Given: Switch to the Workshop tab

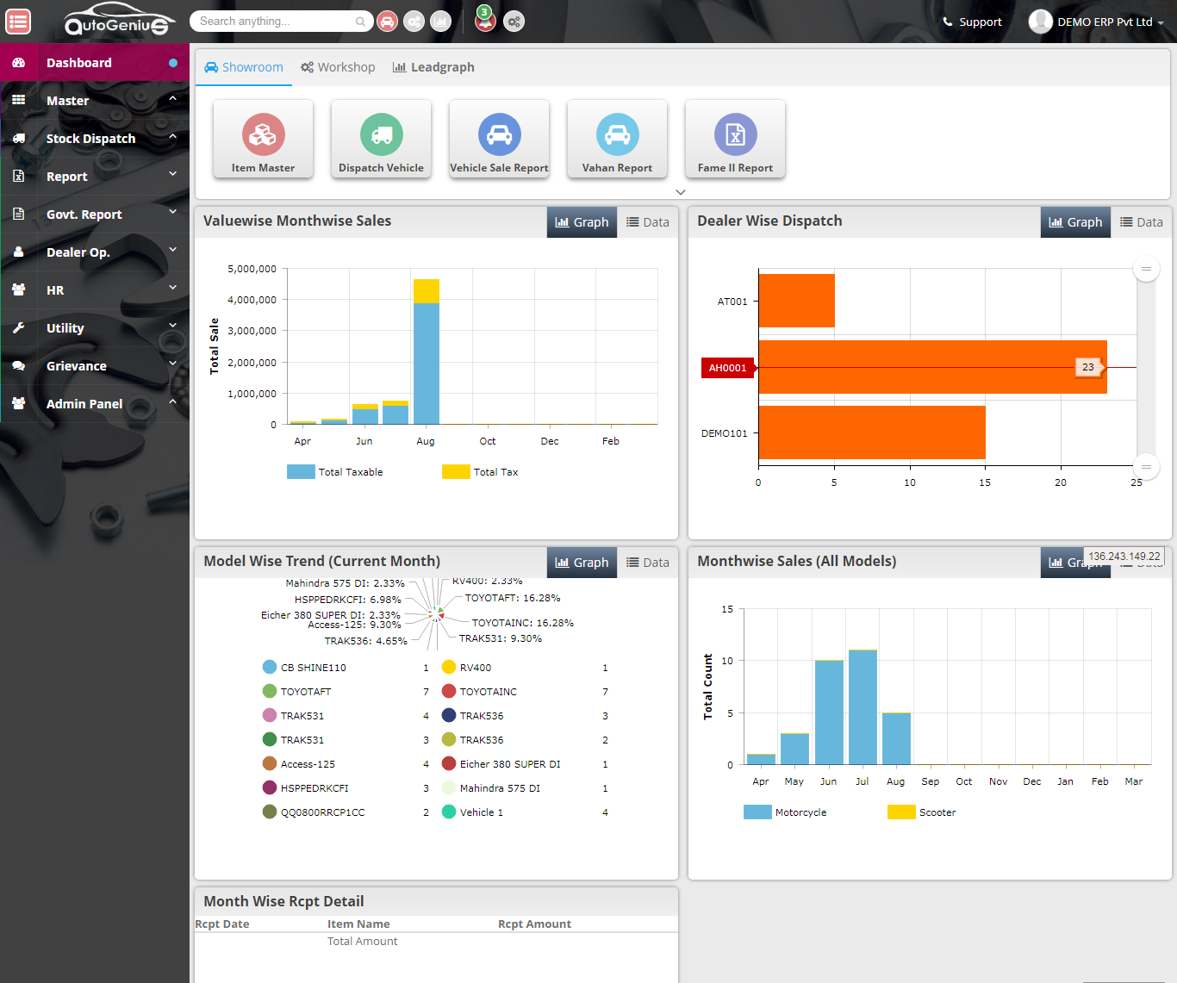Looking at the screenshot, I should [x=338, y=66].
